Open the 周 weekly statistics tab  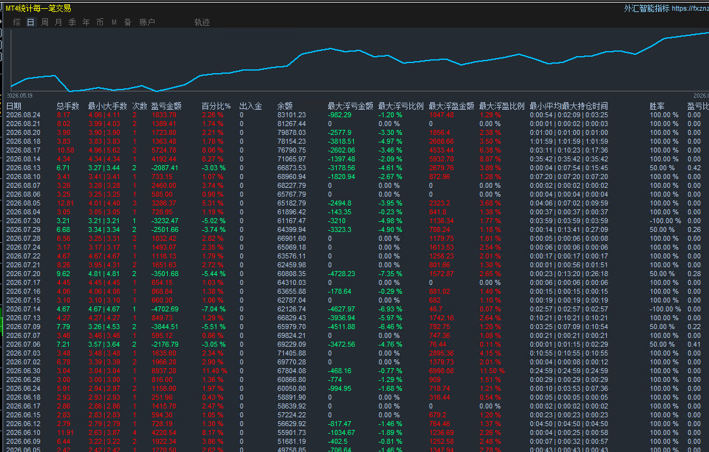click(x=45, y=22)
